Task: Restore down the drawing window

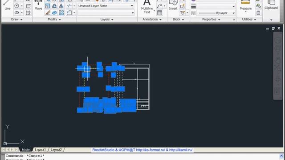Action: coord(273,28)
